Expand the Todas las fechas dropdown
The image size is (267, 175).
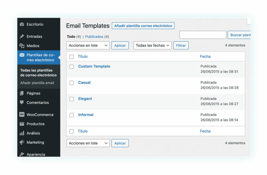[x=153, y=45]
